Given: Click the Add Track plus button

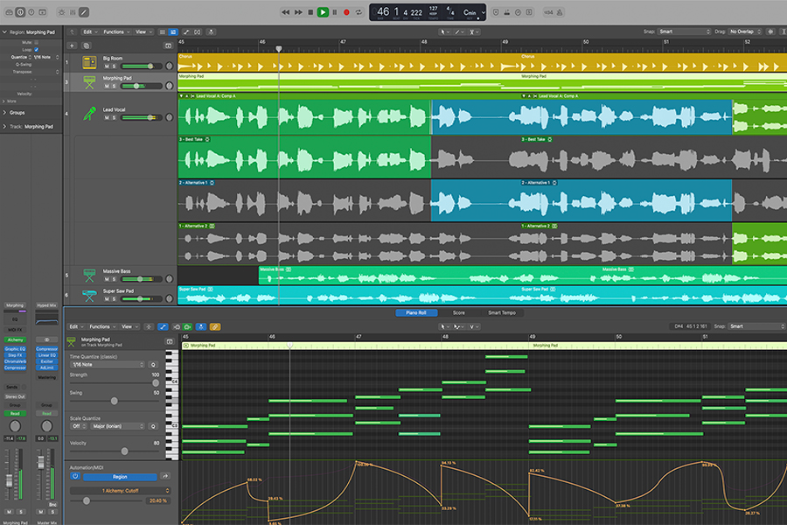Looking at the screenshot, I should [72, 45].
